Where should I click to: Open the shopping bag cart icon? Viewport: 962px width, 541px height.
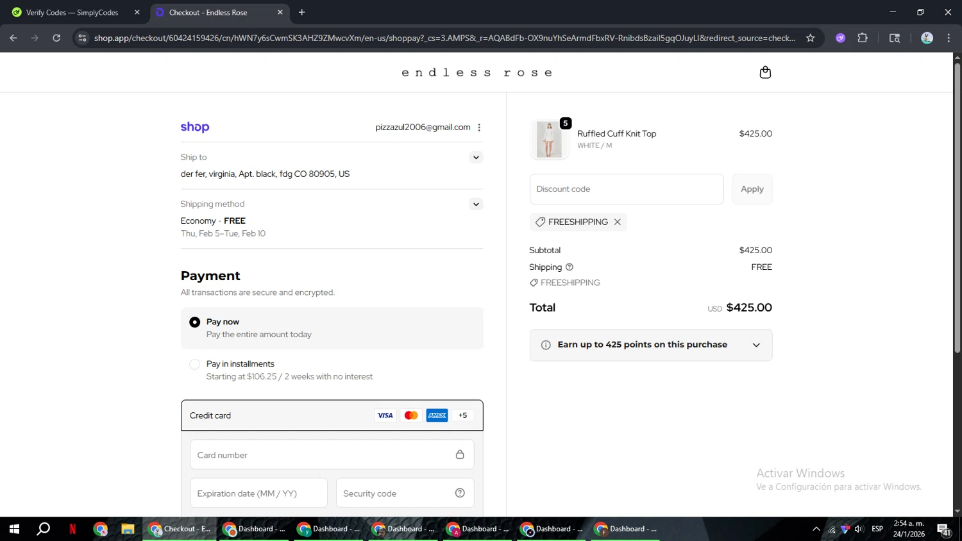coord(765,72)
